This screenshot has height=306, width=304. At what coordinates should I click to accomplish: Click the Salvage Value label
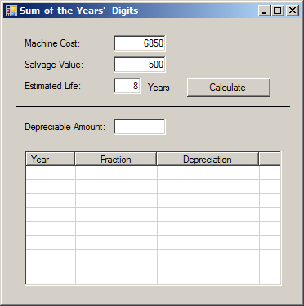(54, 65)
